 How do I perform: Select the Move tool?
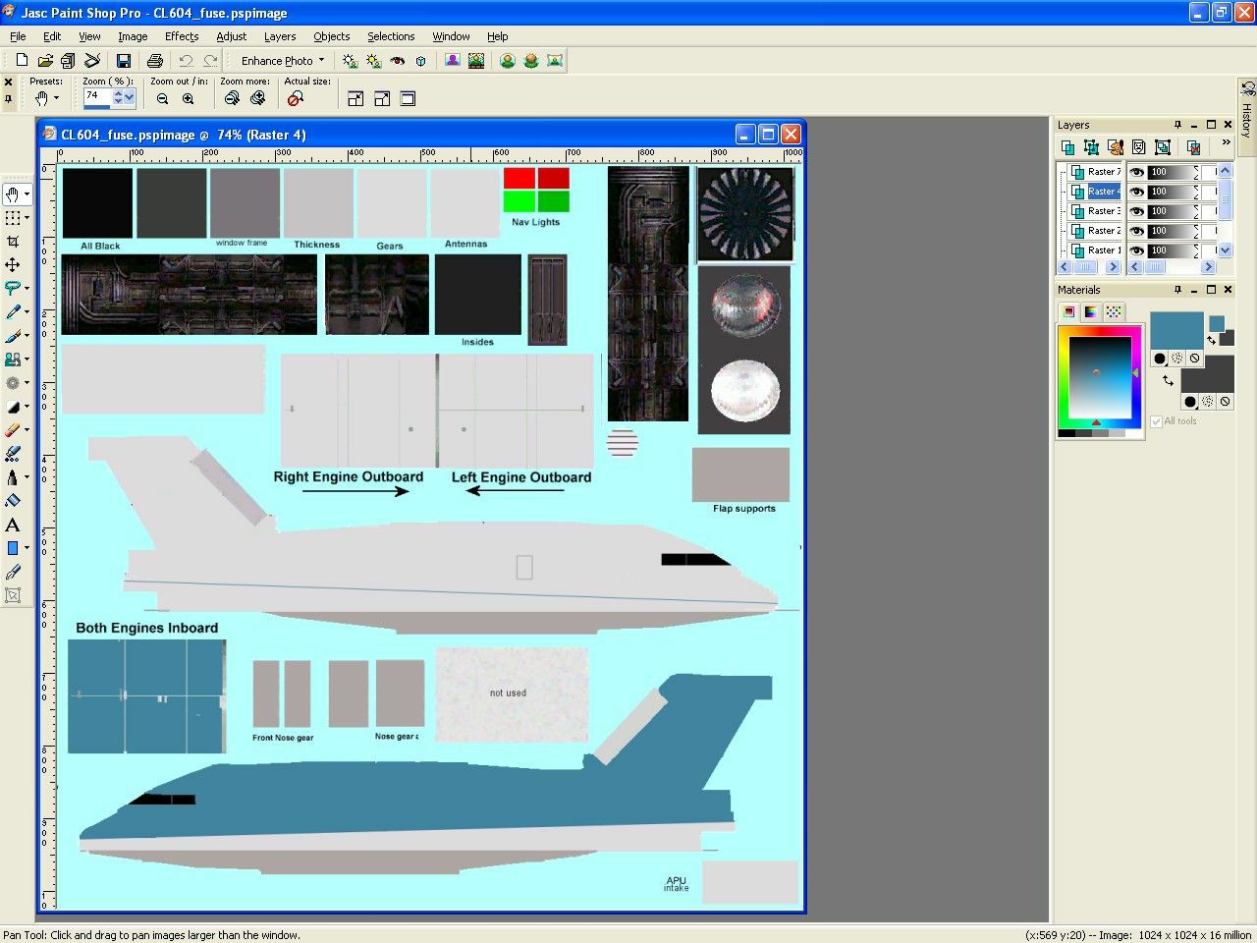[x=13, y=265]
